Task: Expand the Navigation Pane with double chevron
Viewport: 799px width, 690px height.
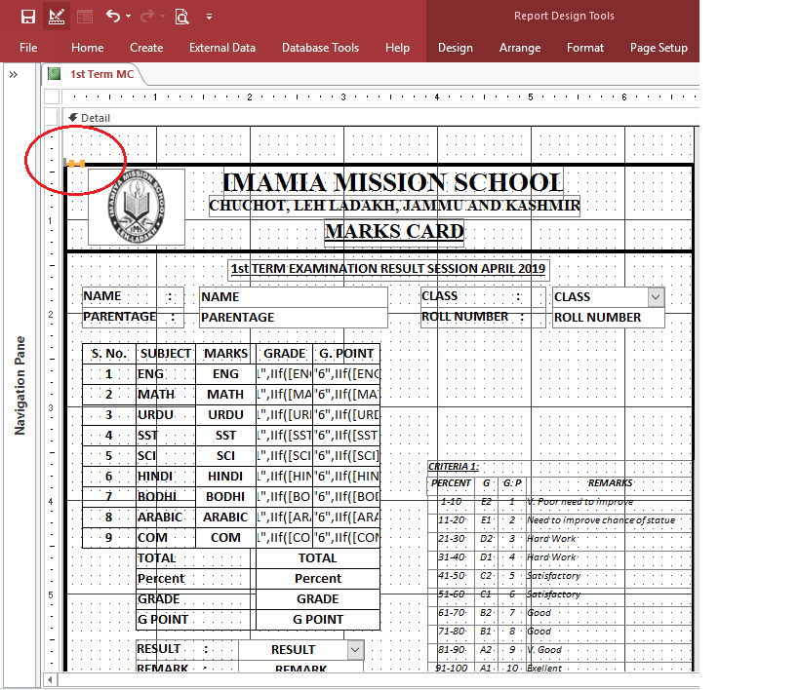Action: [14, 75]
